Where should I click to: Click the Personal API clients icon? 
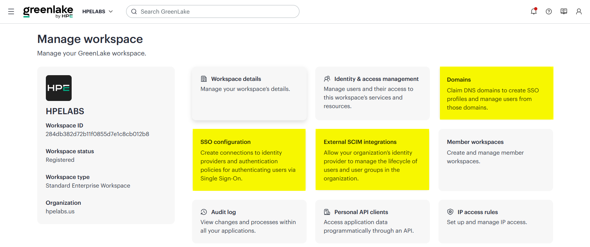pyautogui.click(x=327, y=212)
